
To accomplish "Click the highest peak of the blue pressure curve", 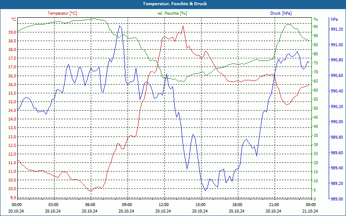I will pyautogui.click(x=120, y=26).
